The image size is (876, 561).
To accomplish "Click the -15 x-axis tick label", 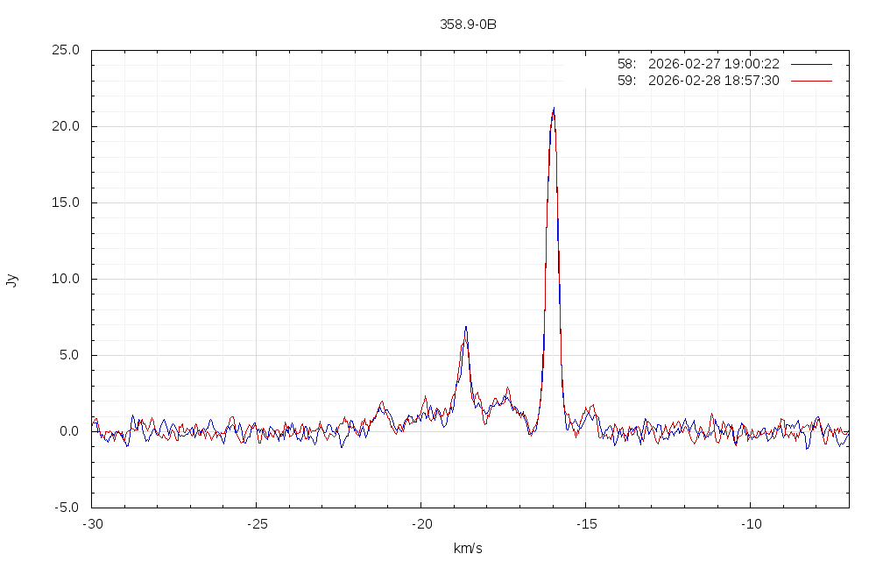I will (x=585, y=523).
